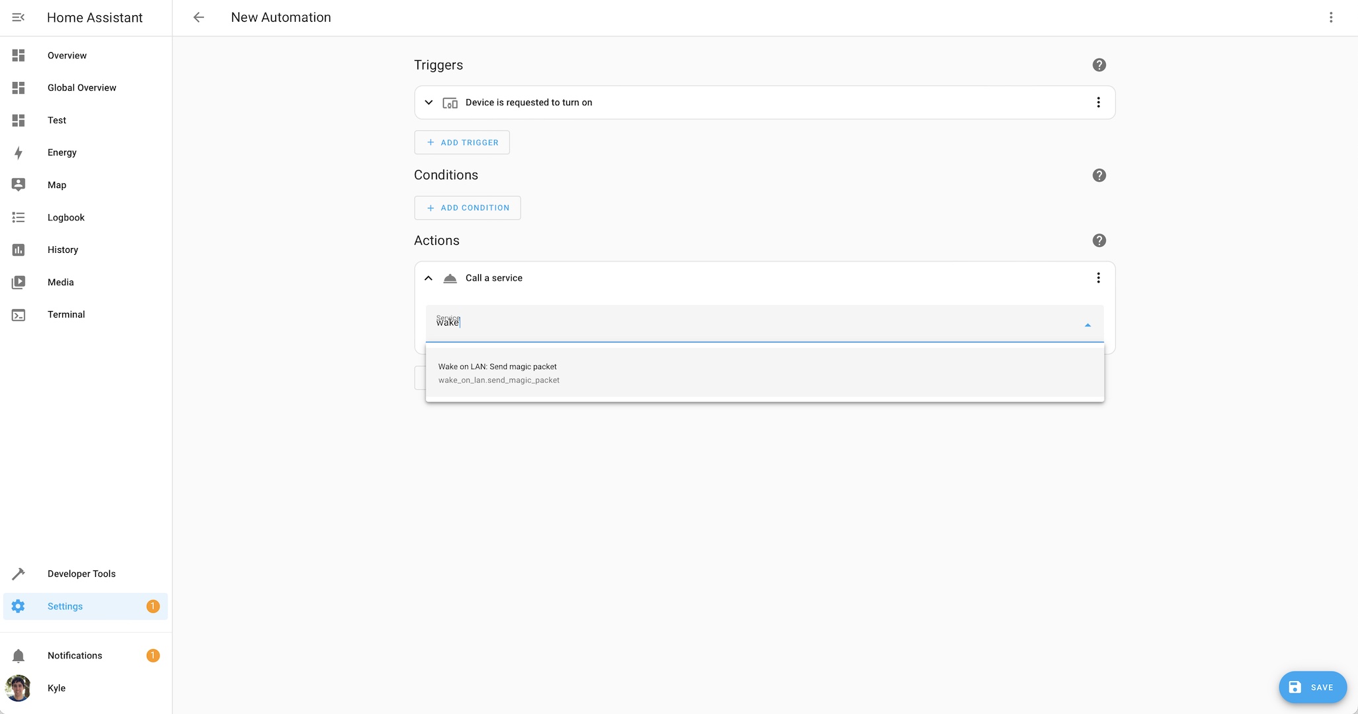Open the trigger row's three-dot menu
Image resolution: width=1358 pixels, height=714 pixels.
1098,103
